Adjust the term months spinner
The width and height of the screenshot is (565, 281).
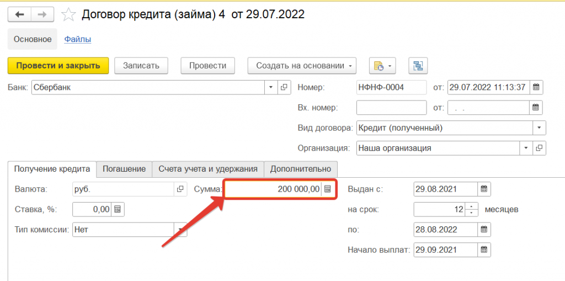pyautogui.click(x=472, y=209)
